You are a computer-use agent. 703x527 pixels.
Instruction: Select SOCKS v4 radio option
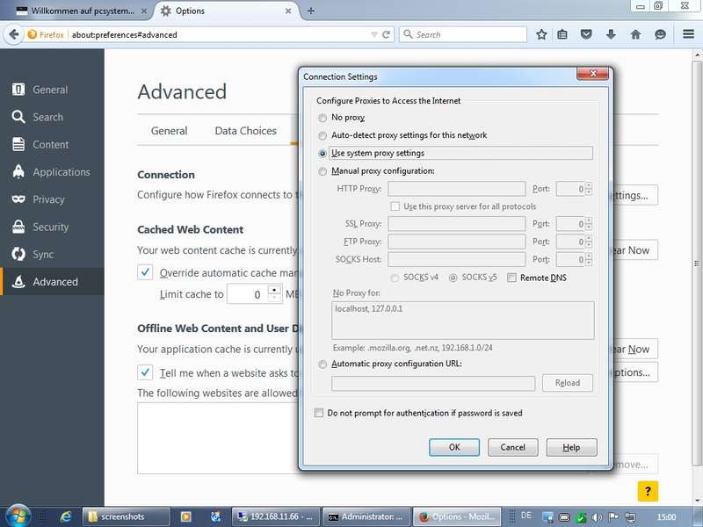point(395,278)
